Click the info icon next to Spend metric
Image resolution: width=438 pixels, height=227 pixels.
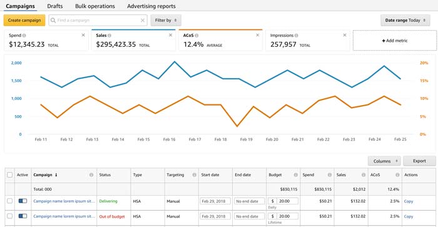24,36
